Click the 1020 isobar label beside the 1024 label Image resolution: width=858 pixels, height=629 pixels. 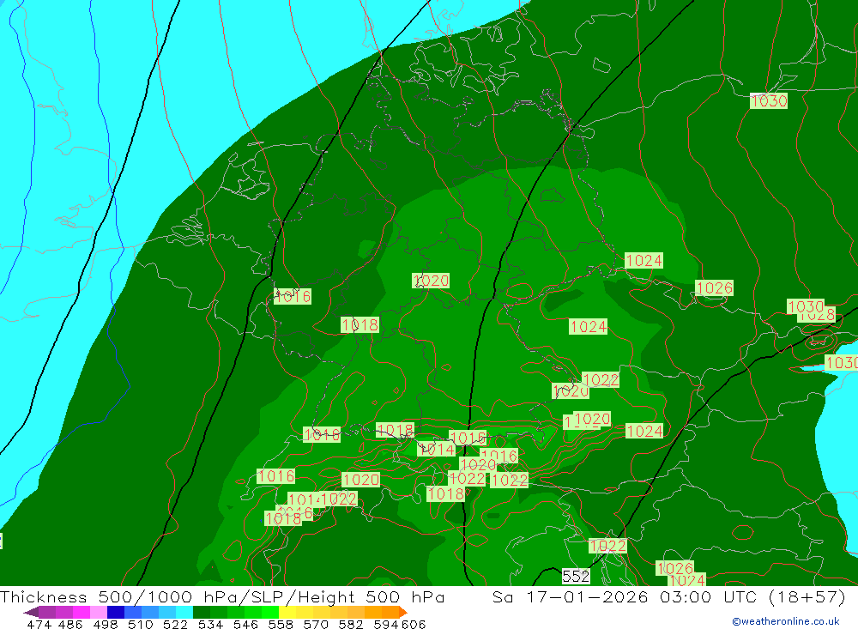[591, 420]
